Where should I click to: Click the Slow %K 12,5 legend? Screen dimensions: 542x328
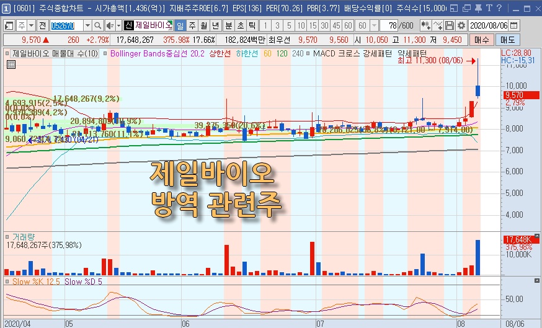[x=36, y=281]
